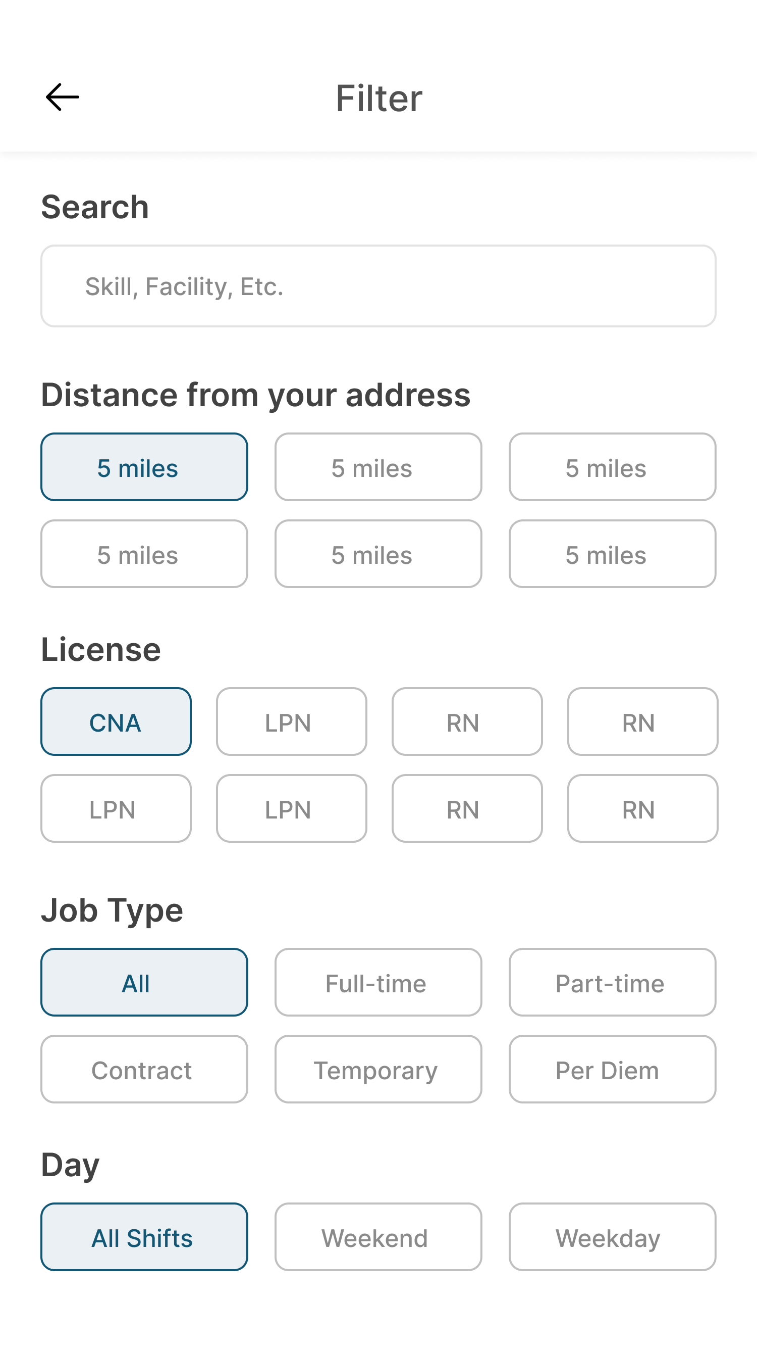The width and height of the screenshot is (757, 1348).
Task: Focus the Skill, Facility, Etc. search field
Action: click(379, 286)
